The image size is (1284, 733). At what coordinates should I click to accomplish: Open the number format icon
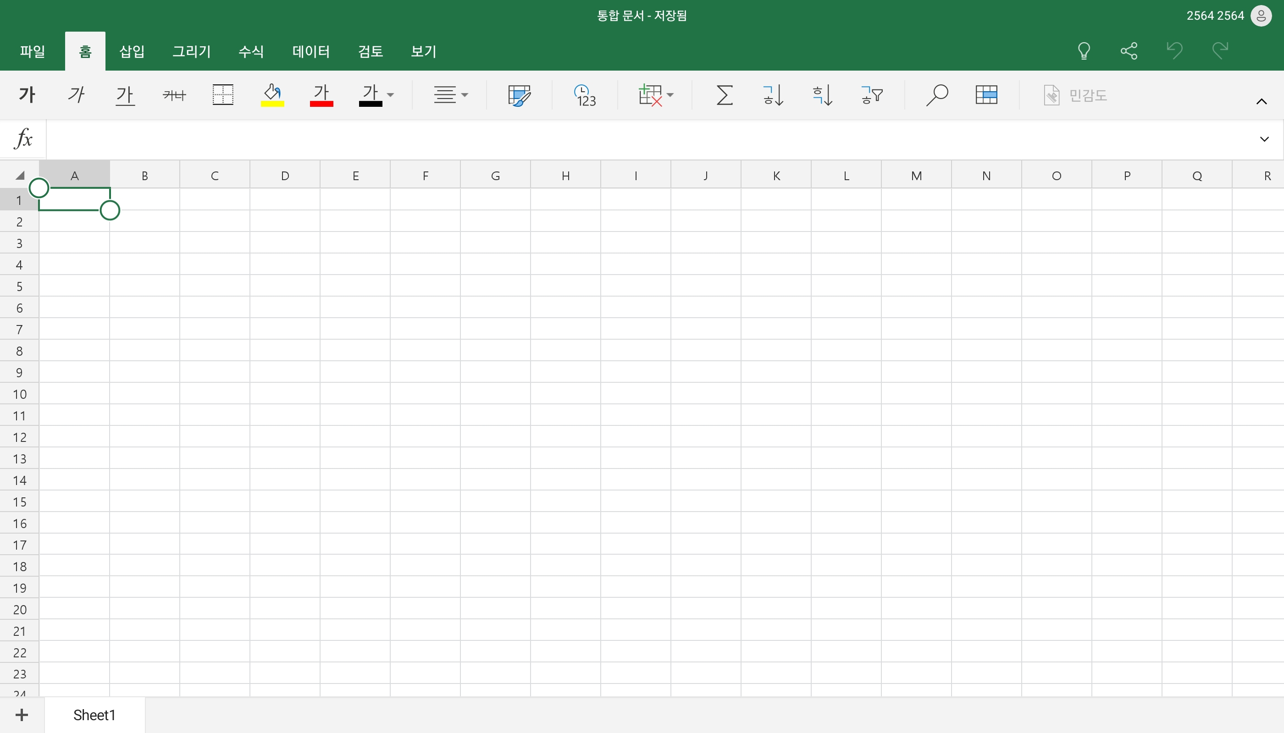(585, 94)
